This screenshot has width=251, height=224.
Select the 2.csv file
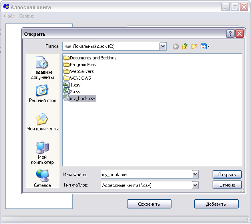coord(72,92)
